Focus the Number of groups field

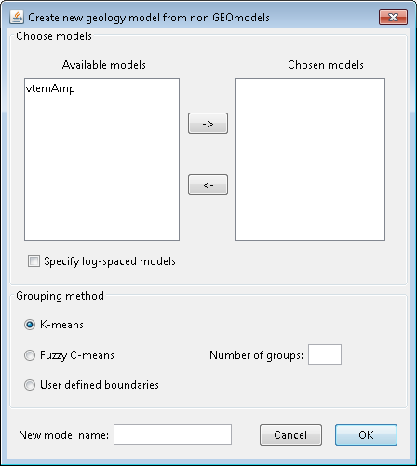coord(325,354)
